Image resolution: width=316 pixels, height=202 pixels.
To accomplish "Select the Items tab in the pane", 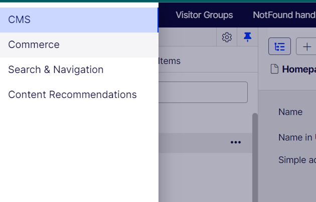I will (170, 61).
